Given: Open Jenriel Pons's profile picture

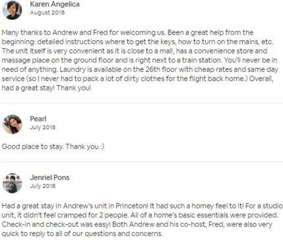Looking at the screenshot, I should tap(12, 183).
